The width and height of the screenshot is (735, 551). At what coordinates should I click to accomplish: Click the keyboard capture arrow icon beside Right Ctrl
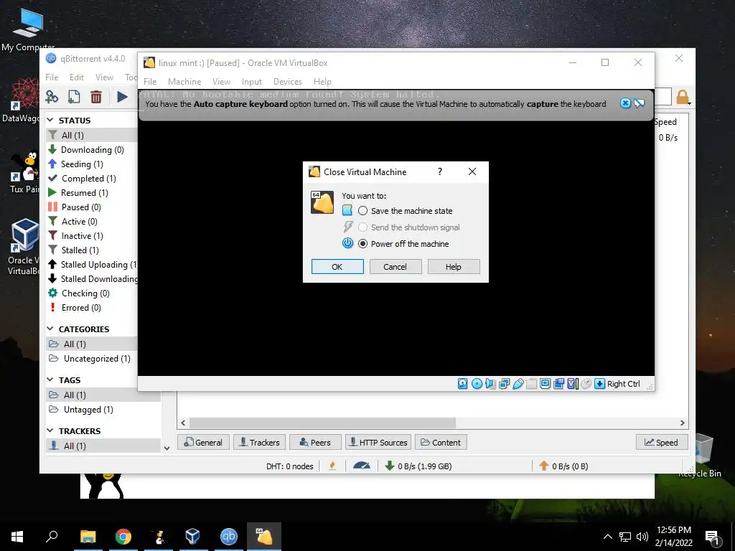tap(599, 384)
